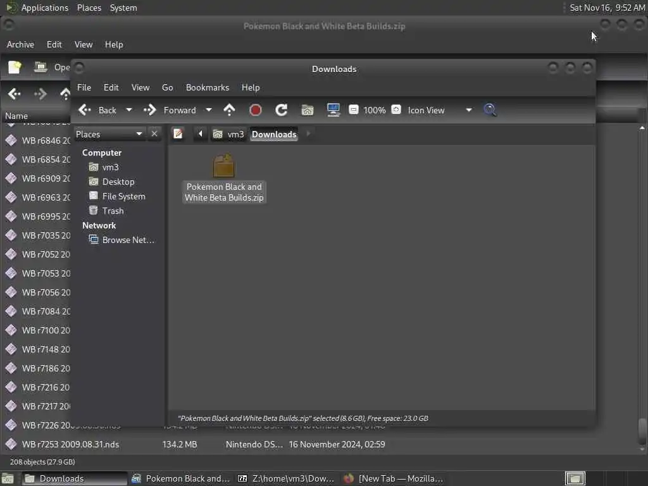
Task: Open the Help menu in archive manager
Action: [114, 44]
